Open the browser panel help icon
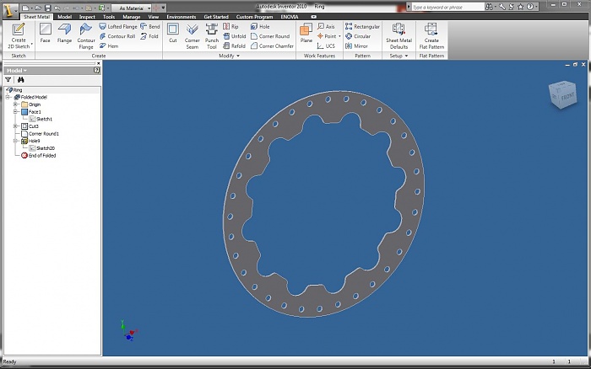Image resolution: width=591 pixels, height=369 pixels. 96,70
